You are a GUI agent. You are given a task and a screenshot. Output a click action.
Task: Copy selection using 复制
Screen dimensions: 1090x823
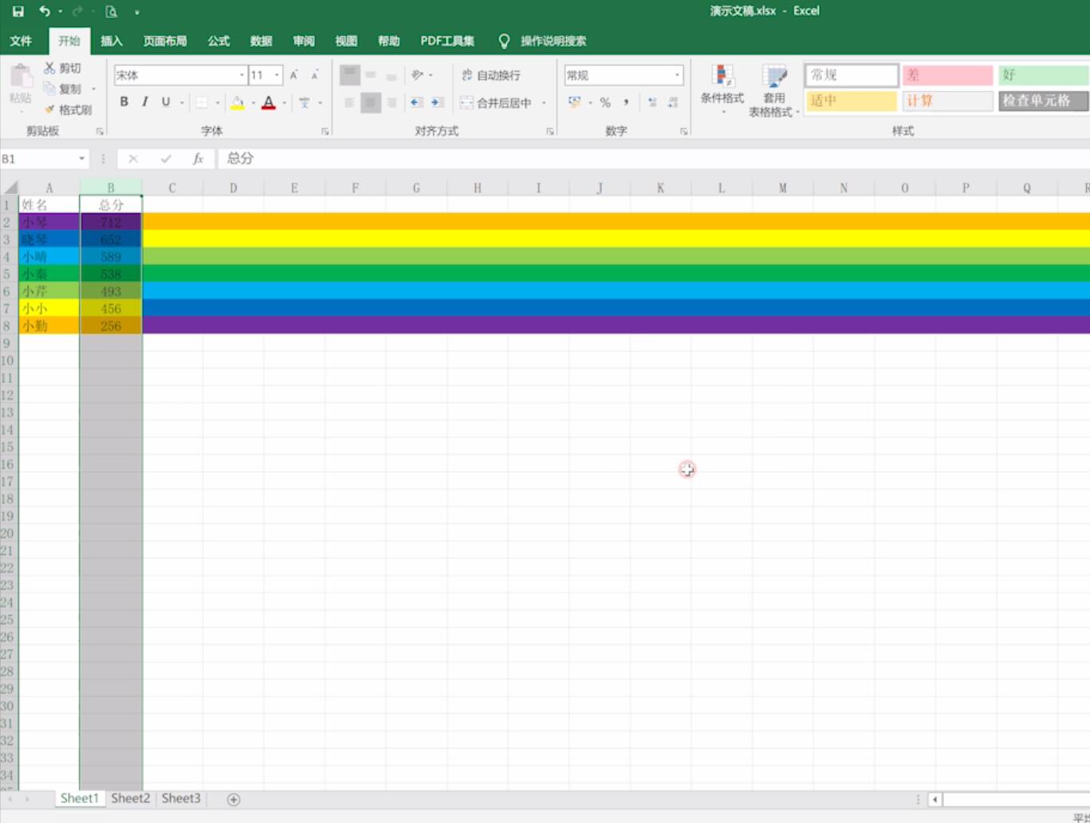[x=62, y=89]
